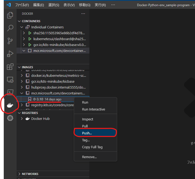Collapse Individual Containers group
This screenshot has width=195, height=179.
click(22, 27)
